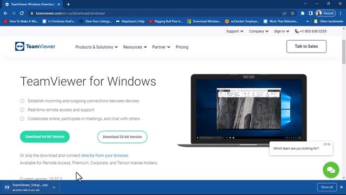
Task: Open View Your Listings bookmark
Action: pos(96,21)
